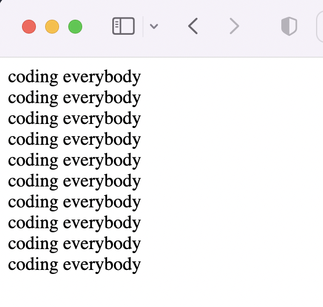Click the fifth "coding everybody" line
323x307 pixels.
click(x=74, y=160)
